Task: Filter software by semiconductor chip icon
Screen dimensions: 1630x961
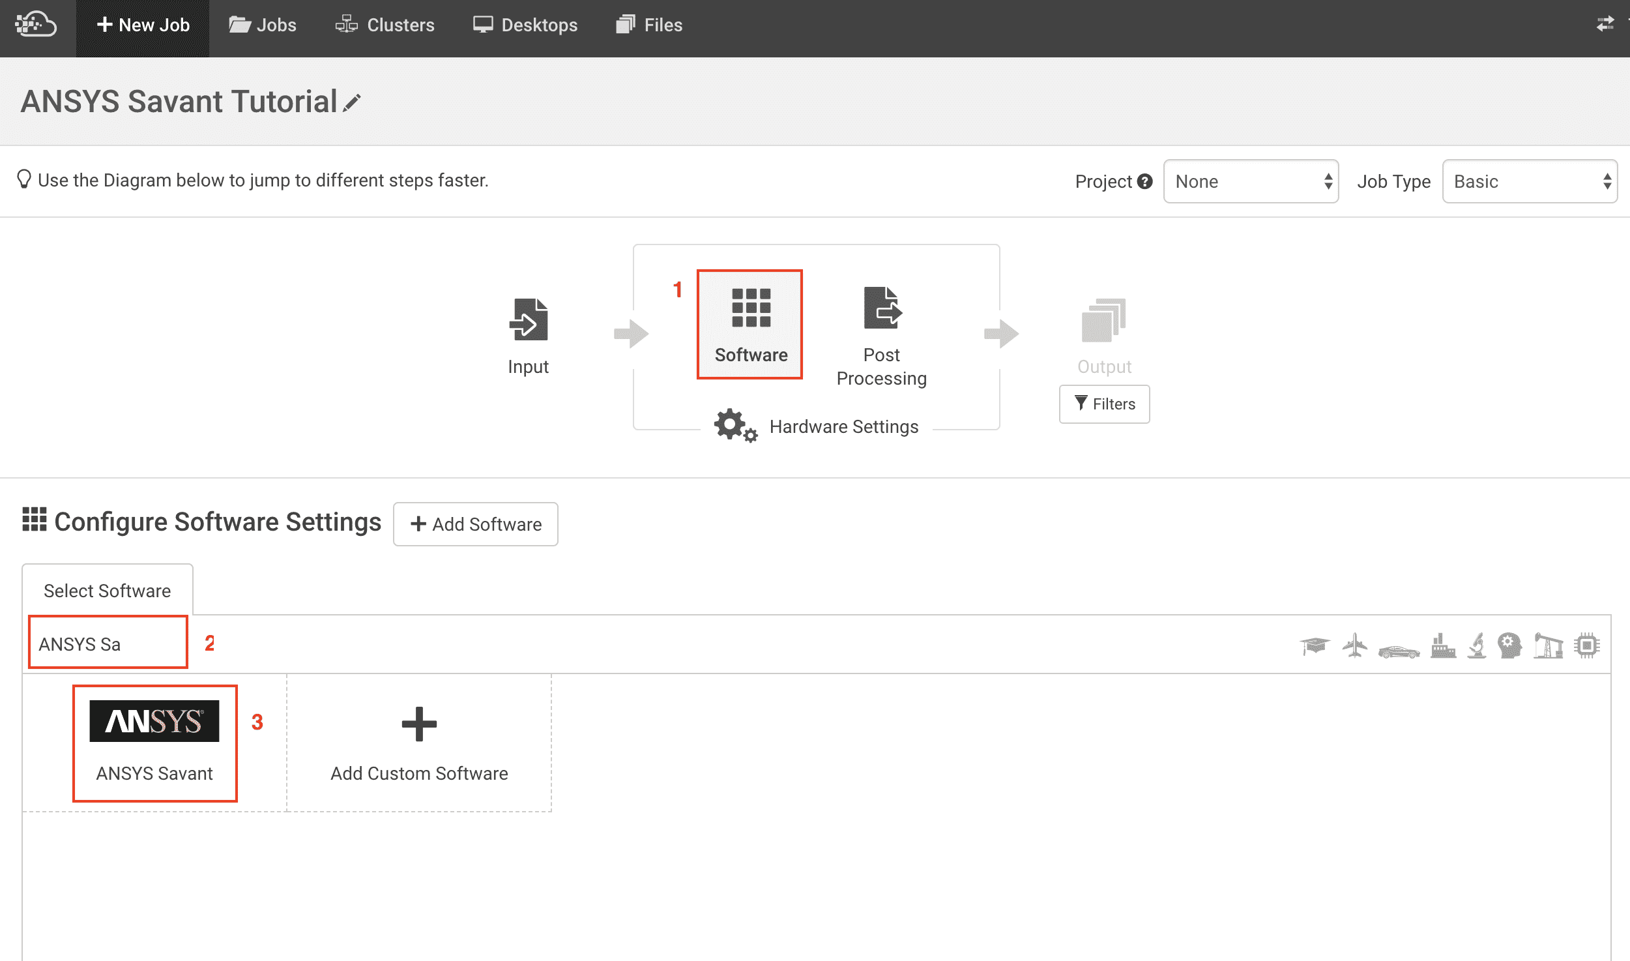Action: pos(1587,645)
